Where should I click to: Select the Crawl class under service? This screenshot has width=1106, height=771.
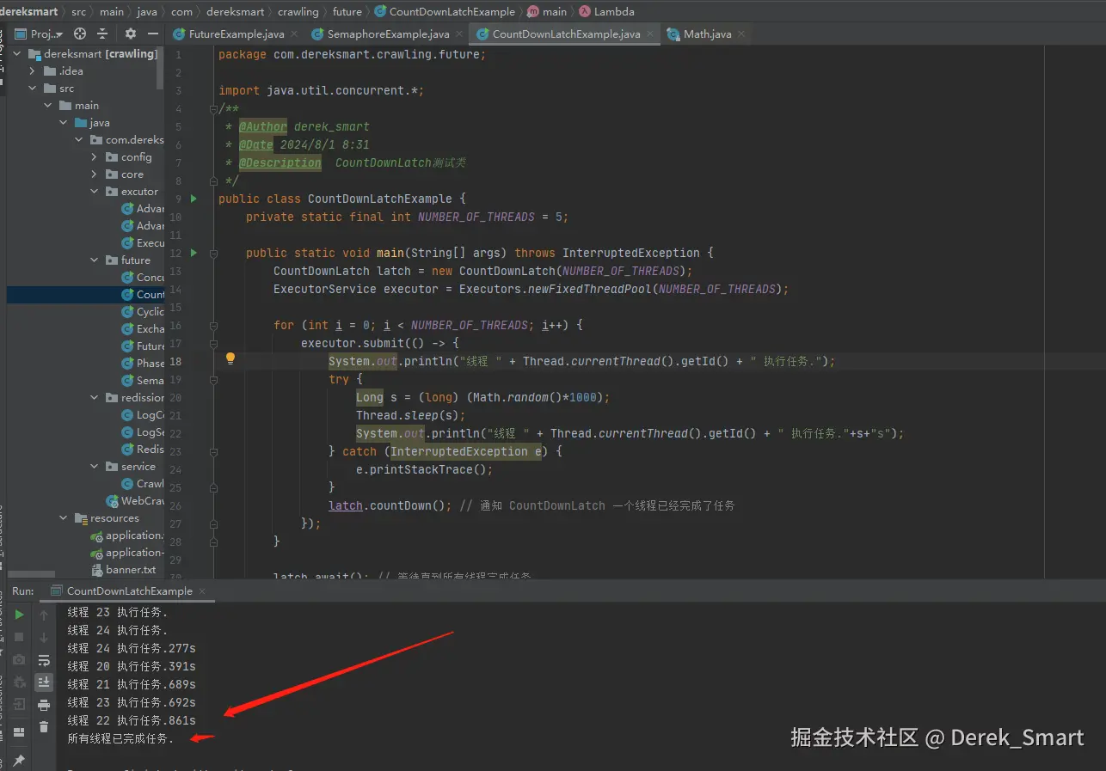pyautogui.click(x=143, y=483)
